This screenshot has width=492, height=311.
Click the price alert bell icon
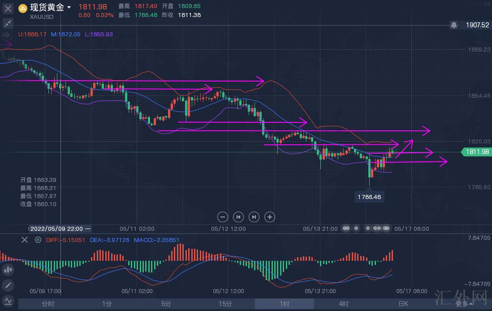tap(454, 25)
